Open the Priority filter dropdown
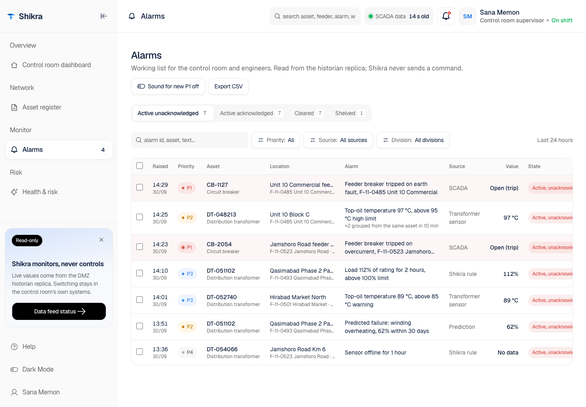This screenshot has width=586, height=407. [276, 140]
